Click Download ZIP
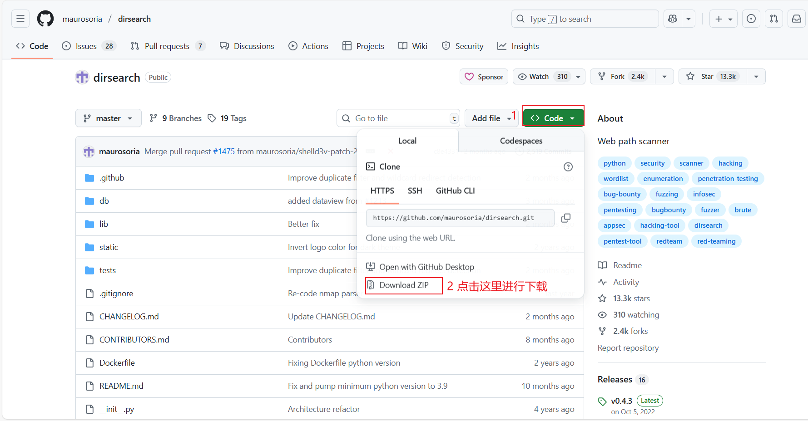808x421 pixels. coord(403,285)
